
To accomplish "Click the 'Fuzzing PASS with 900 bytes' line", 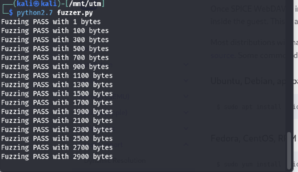I will pos(55,67).
